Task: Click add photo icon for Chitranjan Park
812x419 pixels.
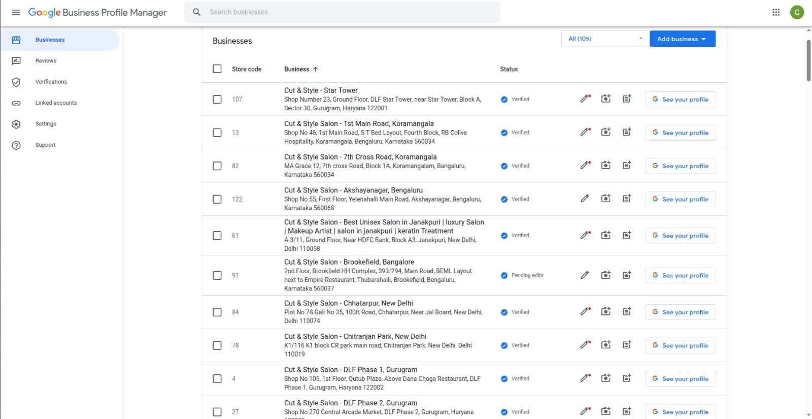Action: [606, 345]
